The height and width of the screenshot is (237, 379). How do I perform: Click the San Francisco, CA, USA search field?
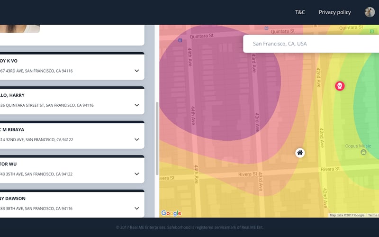pyautogui.click(x=311, y=44)
